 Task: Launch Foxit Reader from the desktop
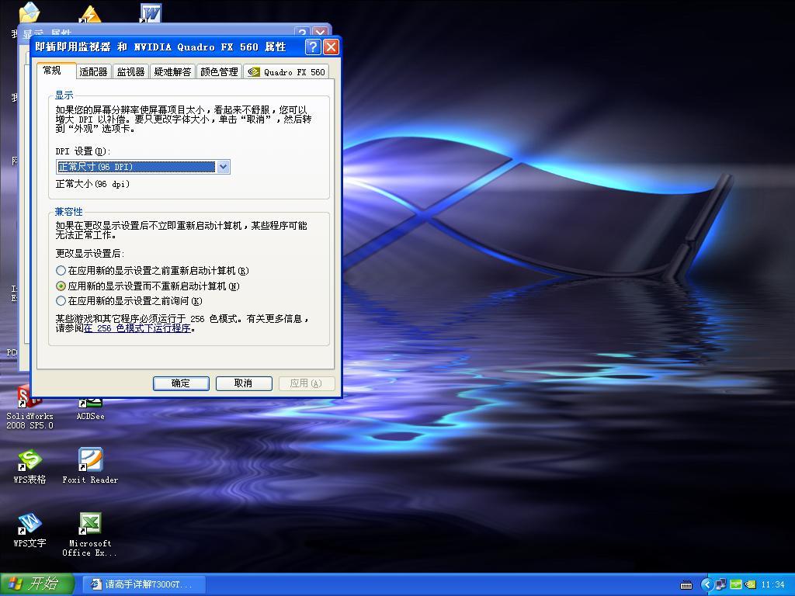point(90,466)
